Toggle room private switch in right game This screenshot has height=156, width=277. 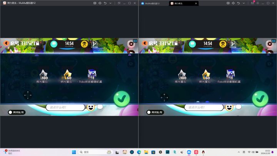point(155,112)
